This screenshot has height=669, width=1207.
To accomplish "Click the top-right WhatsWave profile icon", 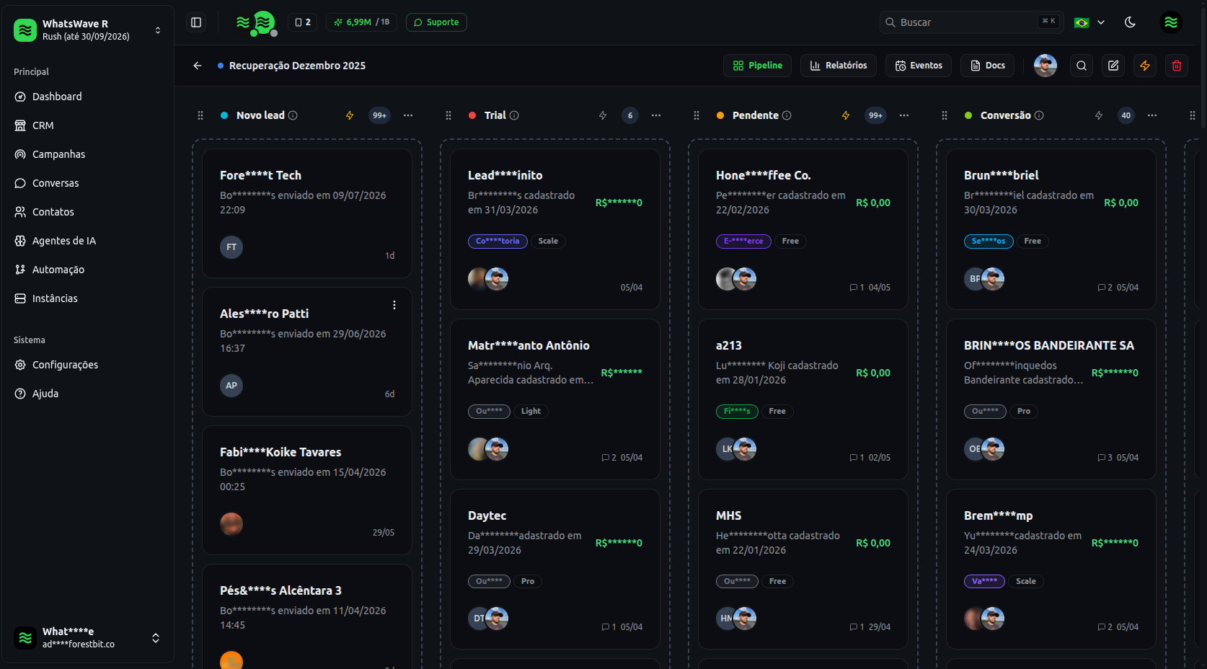I will (x=1171, y=22).
